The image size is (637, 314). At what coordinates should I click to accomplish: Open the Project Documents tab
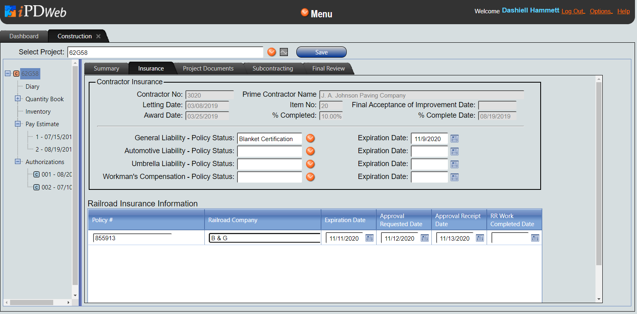(208, 69)
